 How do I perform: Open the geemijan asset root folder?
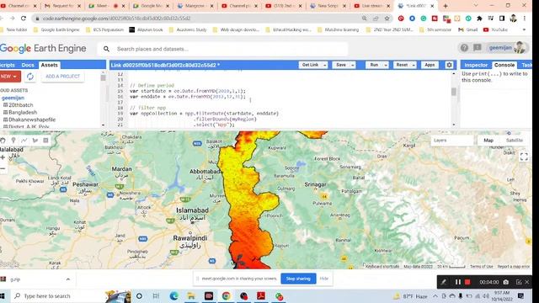[13, 98]
